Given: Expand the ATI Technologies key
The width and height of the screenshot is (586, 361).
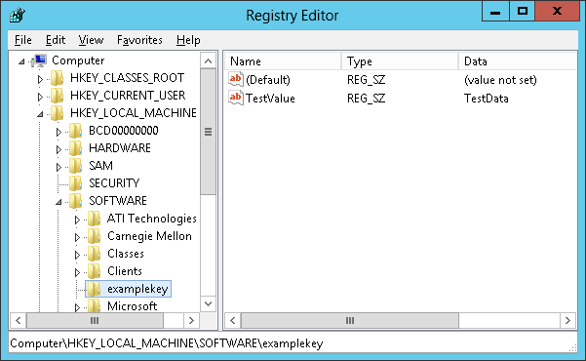Looking at the screenshot, I should pos(77,220).
